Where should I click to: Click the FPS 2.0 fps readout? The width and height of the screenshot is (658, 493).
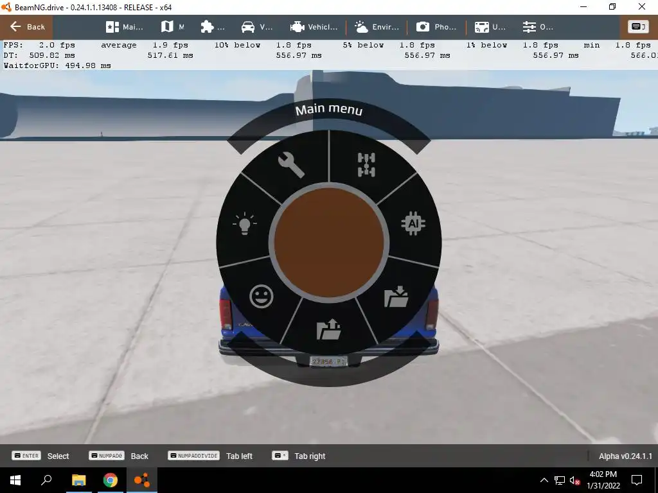(39, 45)
